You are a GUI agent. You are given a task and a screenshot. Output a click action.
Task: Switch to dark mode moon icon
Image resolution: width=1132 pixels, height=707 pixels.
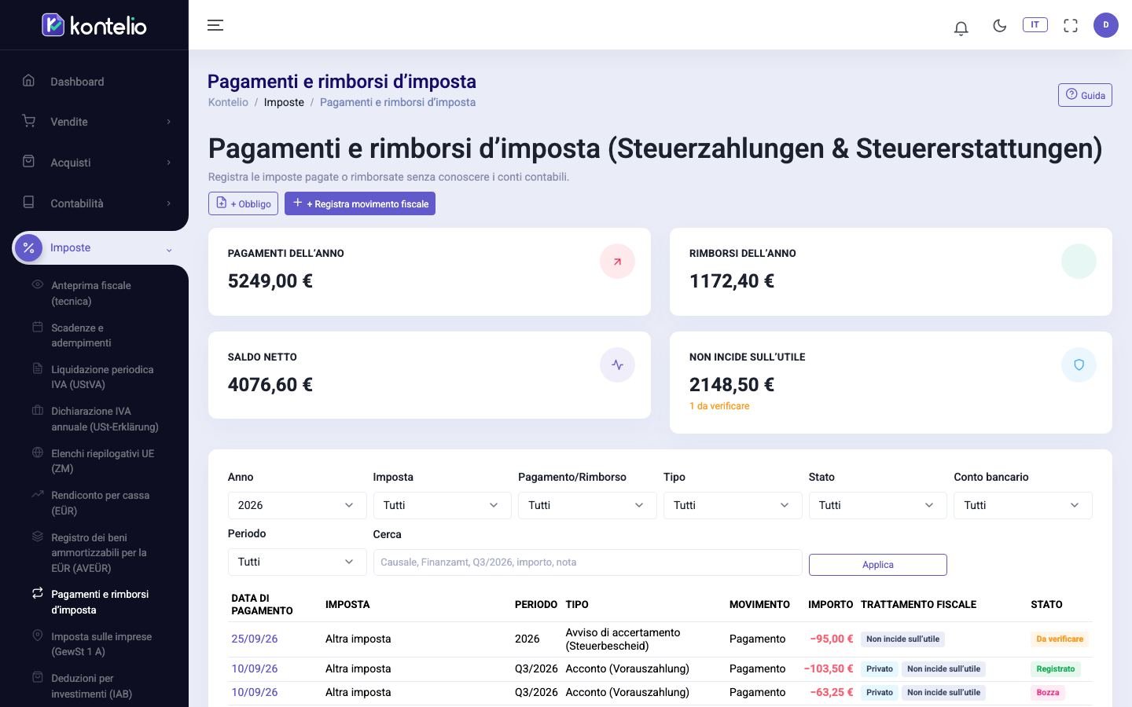coord(1000,25)
